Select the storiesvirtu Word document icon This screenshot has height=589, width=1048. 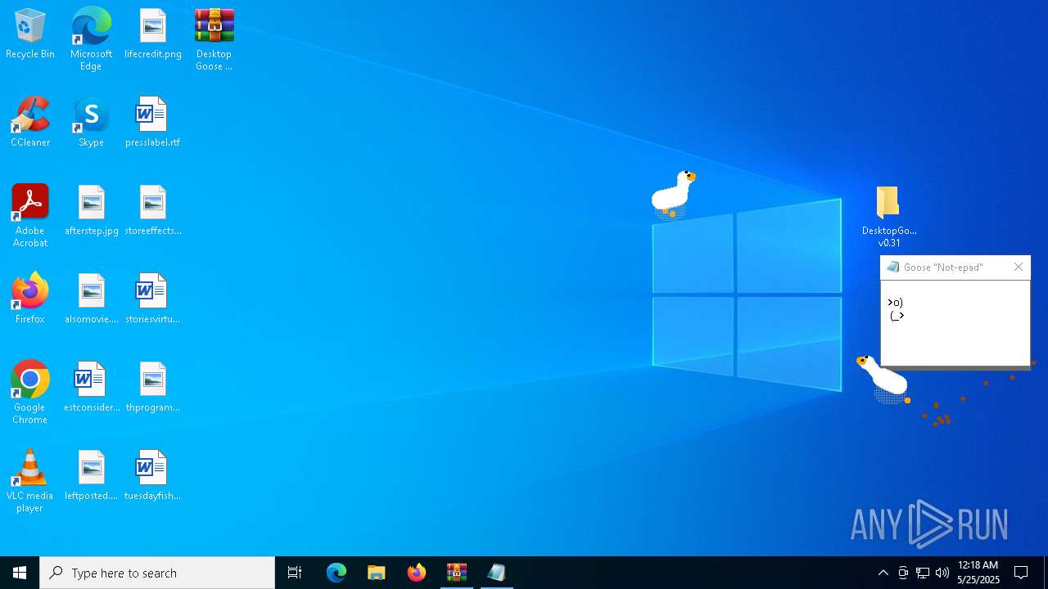152,299
